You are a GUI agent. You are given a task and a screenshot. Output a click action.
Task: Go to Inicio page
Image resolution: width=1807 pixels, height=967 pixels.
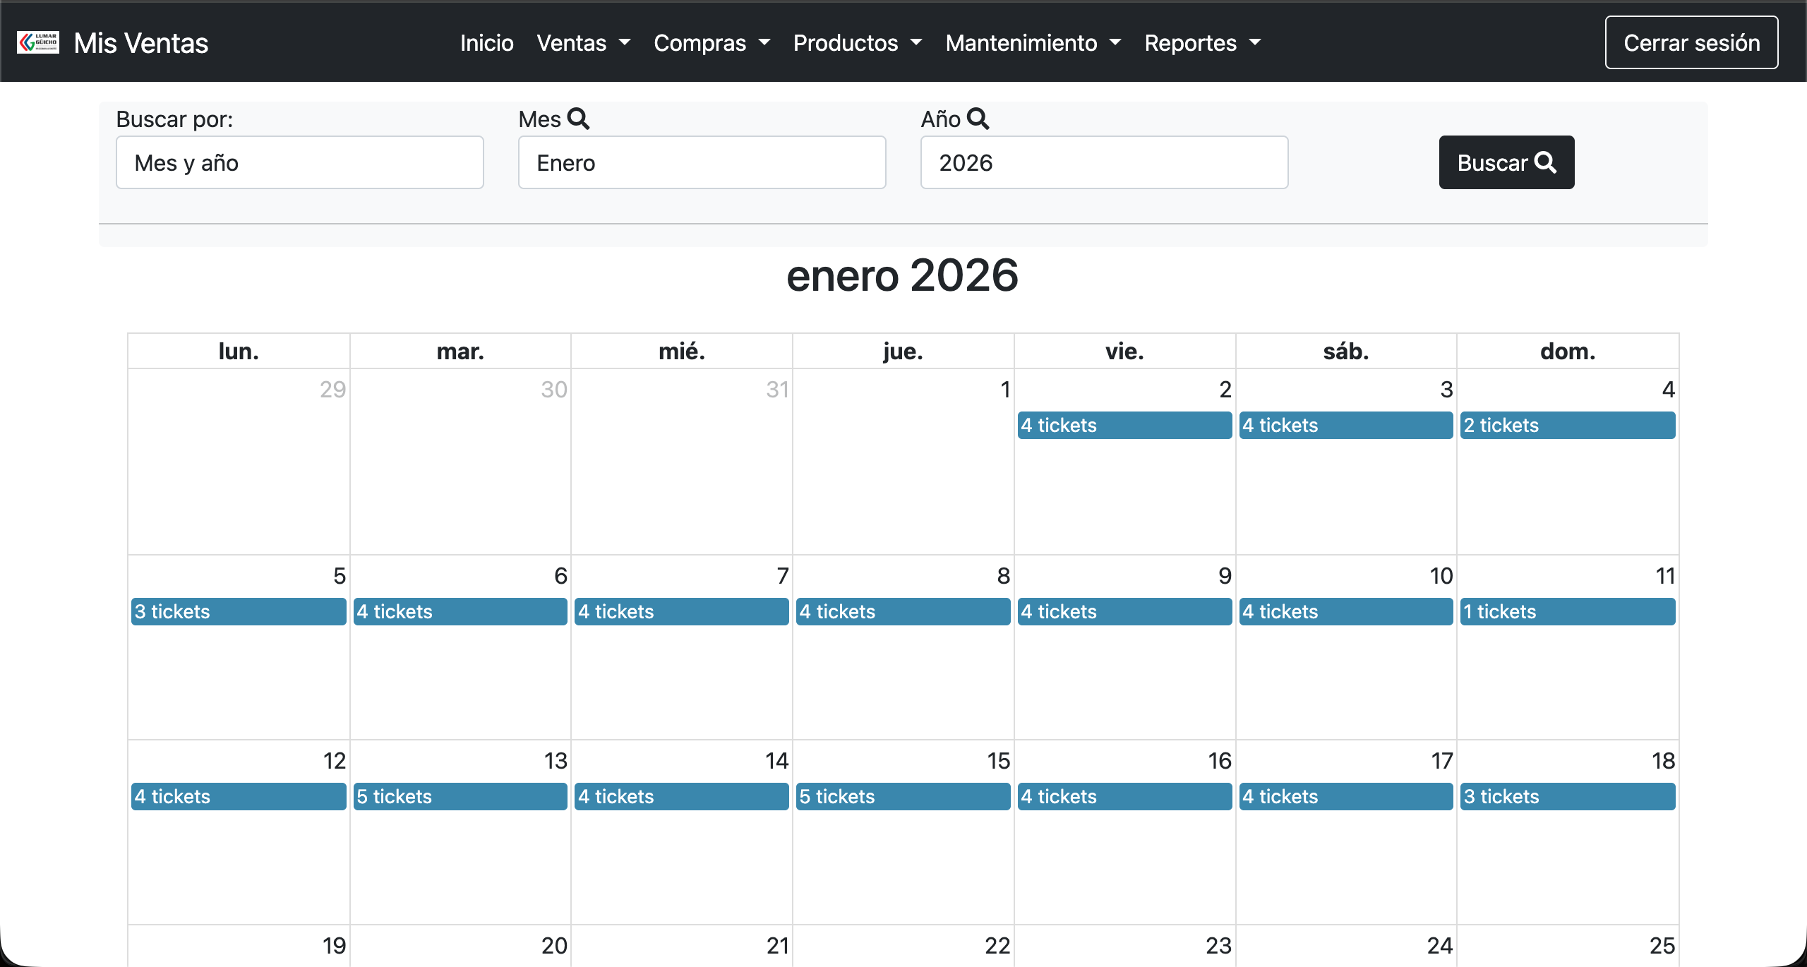487,43
